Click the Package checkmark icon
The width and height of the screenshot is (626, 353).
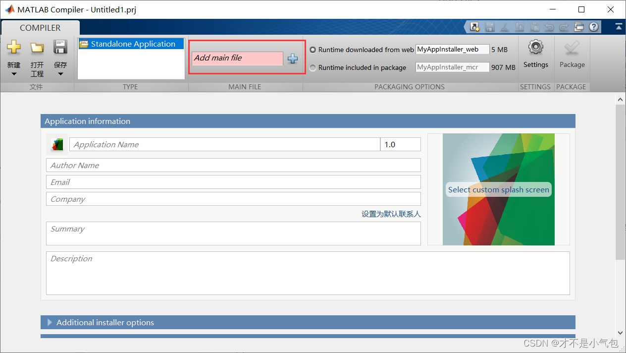pyautogui.click(x=572, y=48)
